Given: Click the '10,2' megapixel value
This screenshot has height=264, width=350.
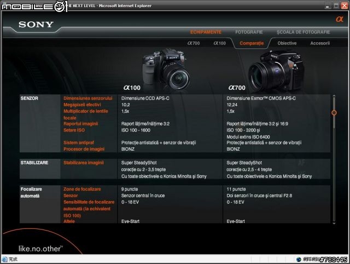Looking at the screenshot, I should coord(126,105).
